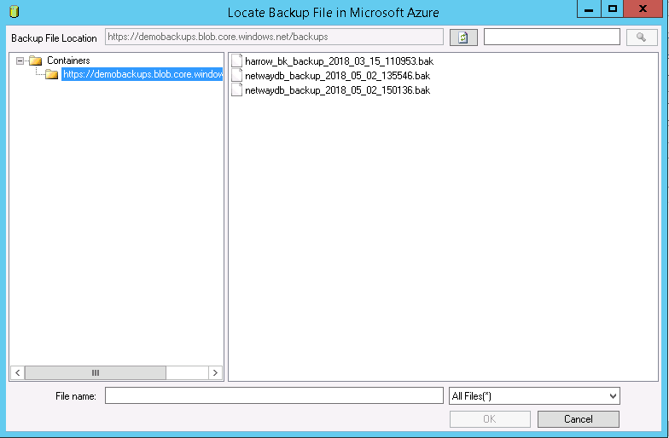Click the demobackups container folder icon
The height and width of the screenshot is (438, 669).
tap(52, 74)
